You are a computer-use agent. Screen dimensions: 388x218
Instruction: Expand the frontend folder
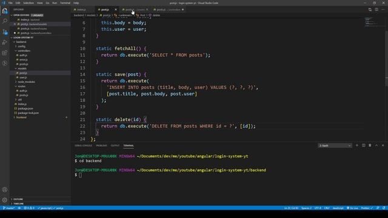(x=40, y=117)
